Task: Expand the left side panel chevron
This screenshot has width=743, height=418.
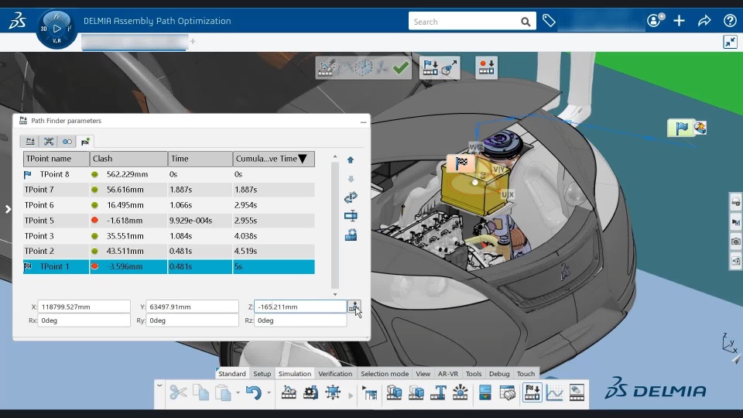Action: point(8,209)
